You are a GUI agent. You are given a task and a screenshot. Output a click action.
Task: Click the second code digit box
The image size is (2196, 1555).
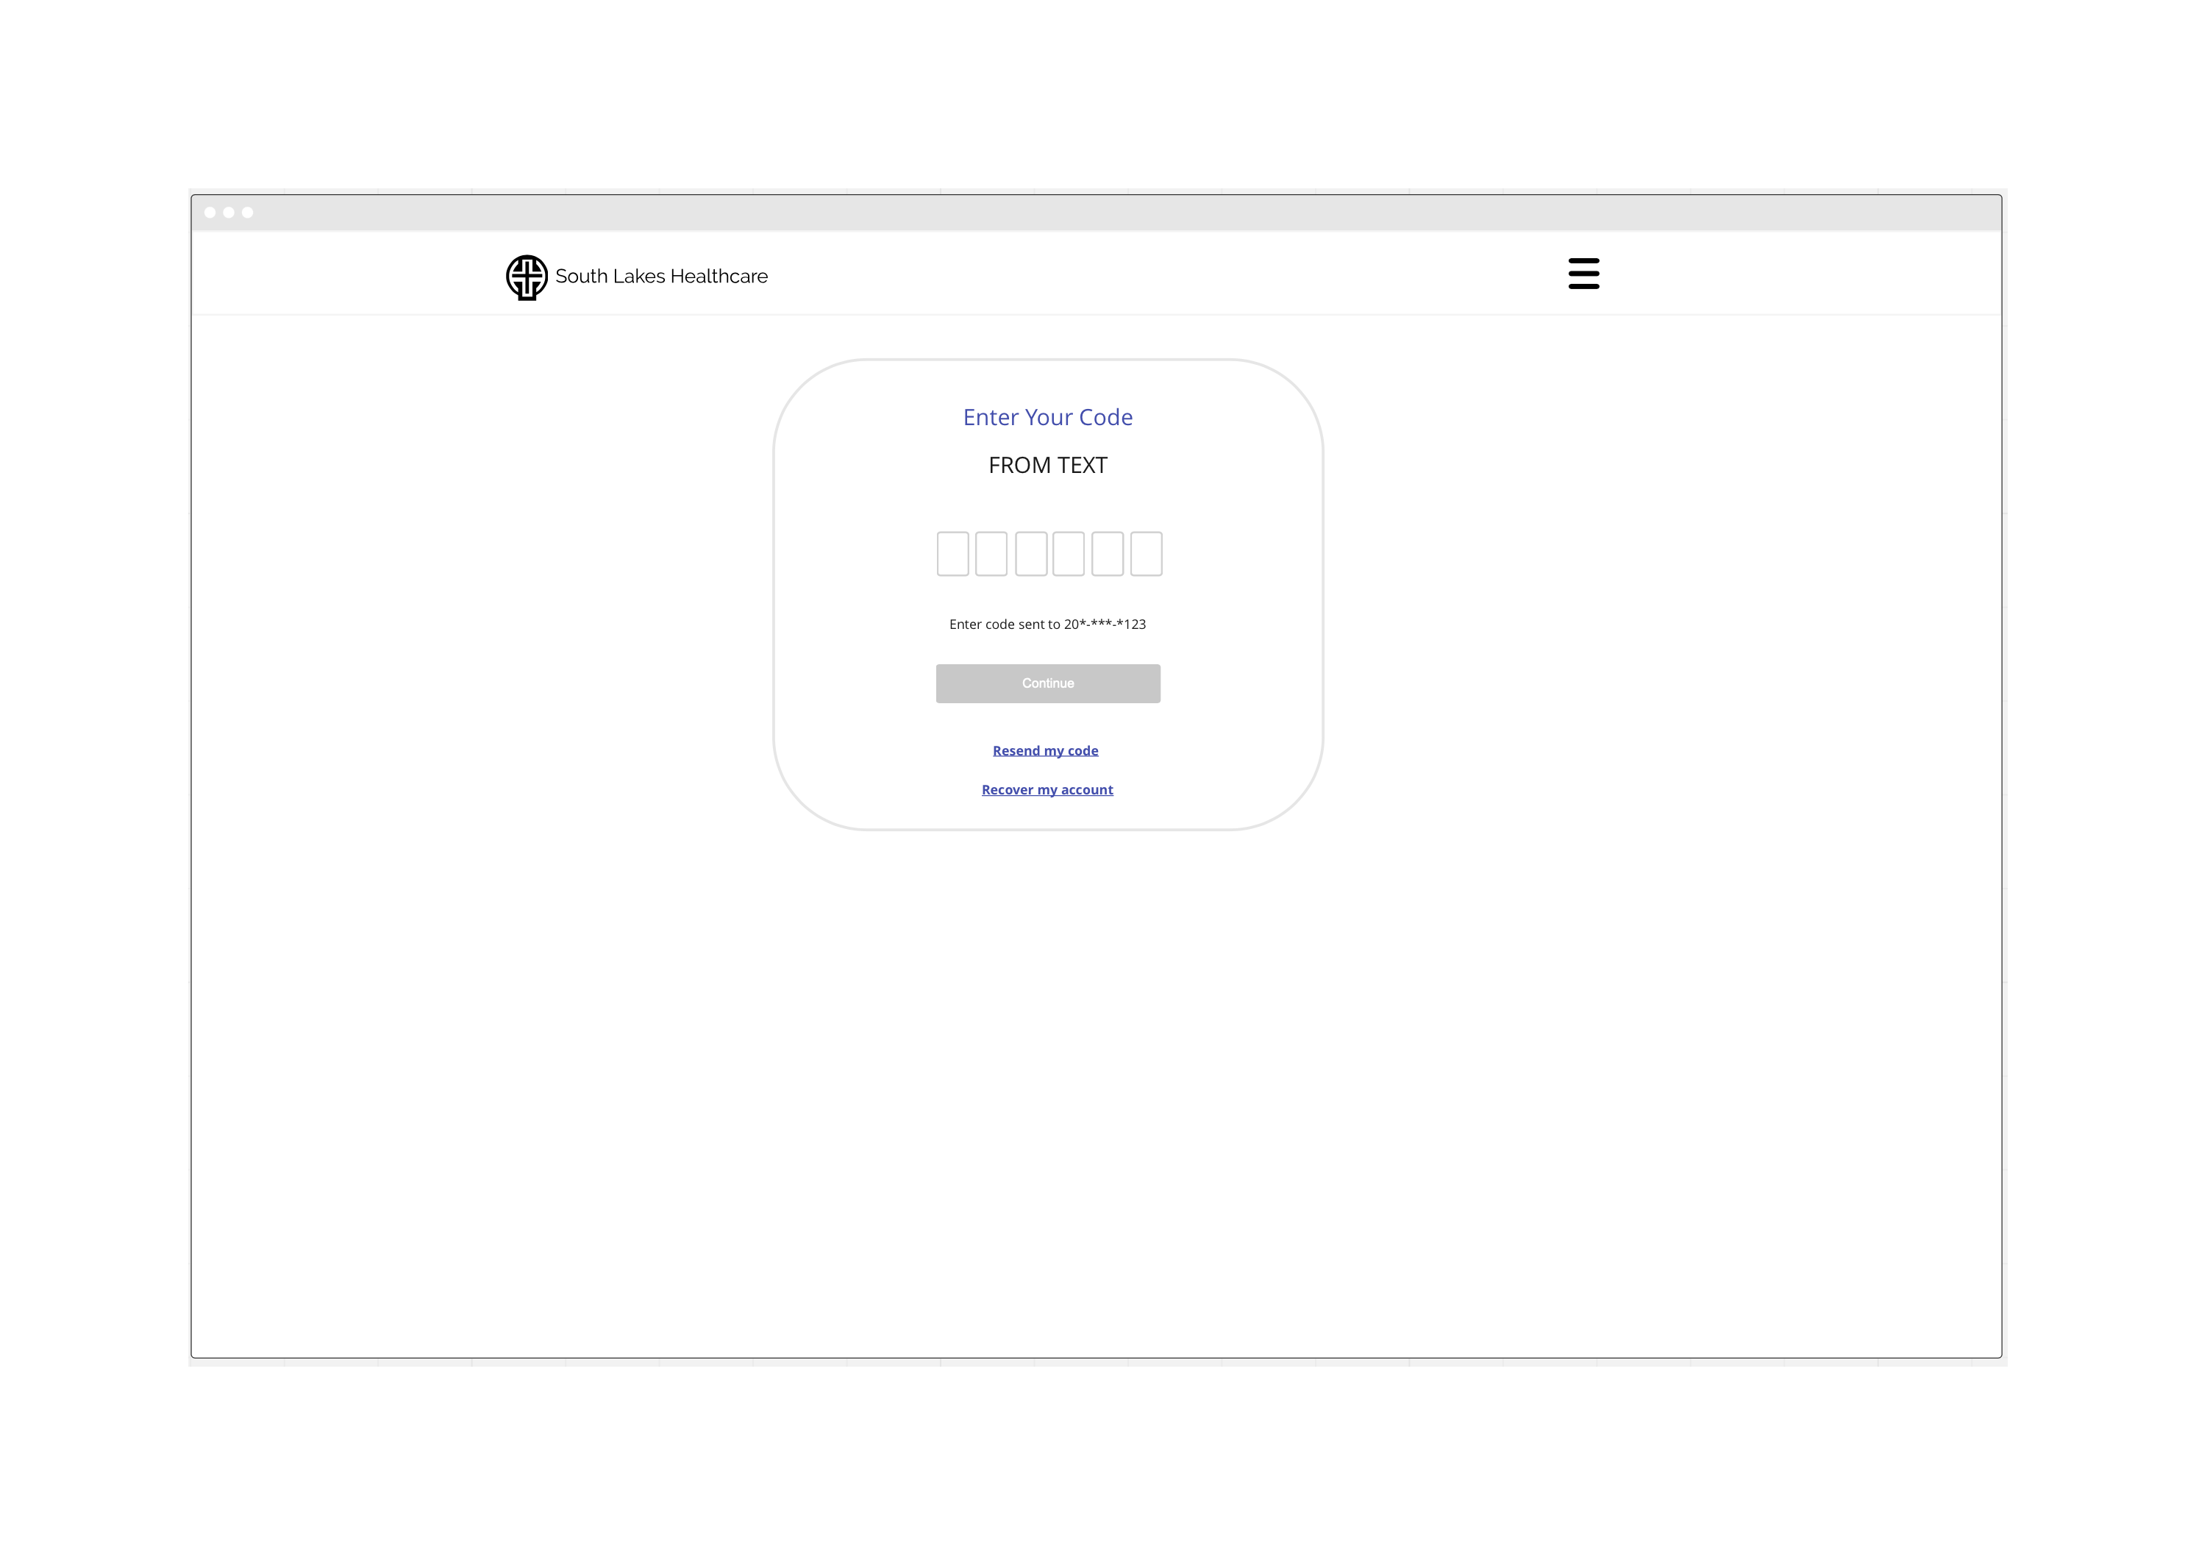(991, 553)
